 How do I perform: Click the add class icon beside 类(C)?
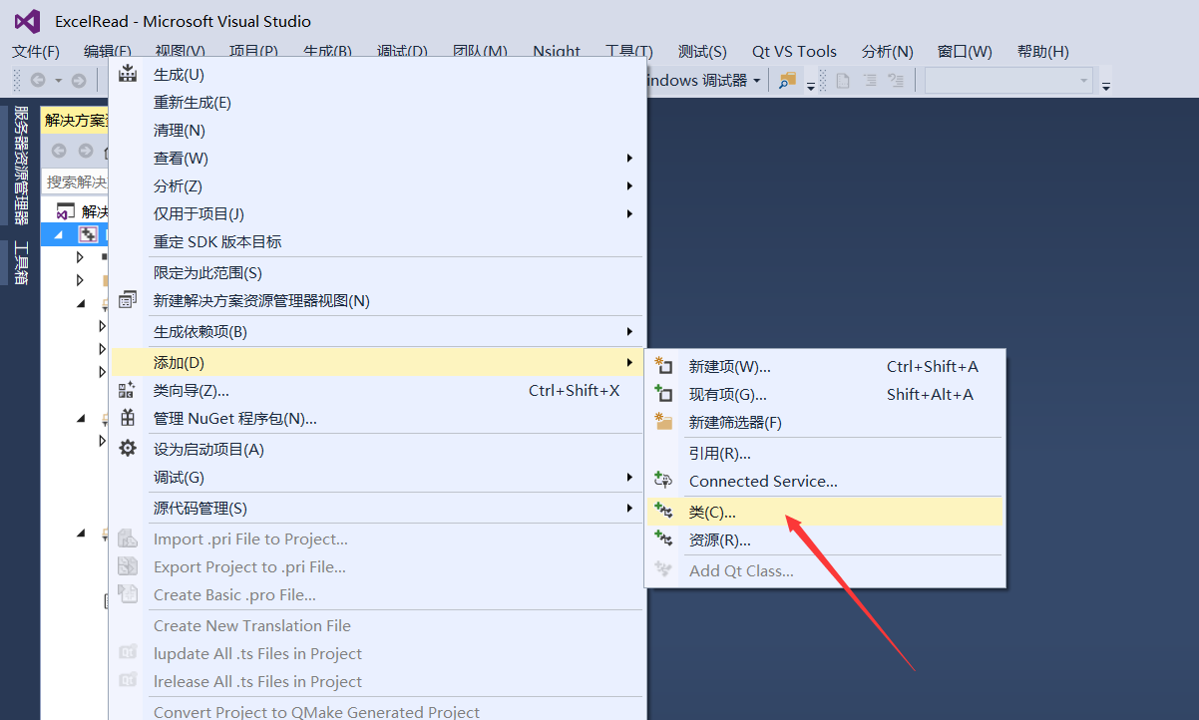pos(663,512)
